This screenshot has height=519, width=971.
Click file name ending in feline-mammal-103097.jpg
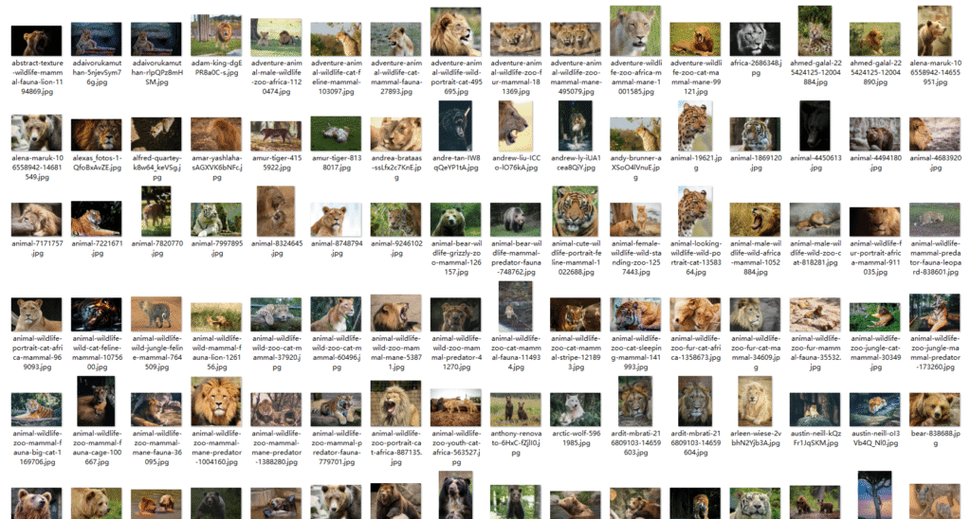click(337, 78)
